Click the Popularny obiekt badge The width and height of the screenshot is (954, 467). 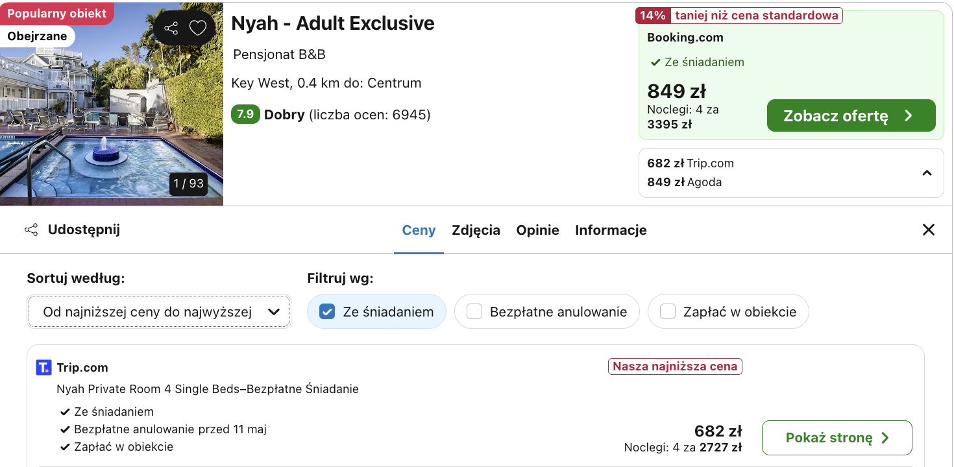[56, 14]
